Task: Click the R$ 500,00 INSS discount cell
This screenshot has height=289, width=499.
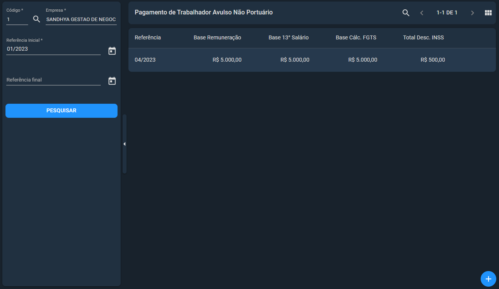Action: (433, 60)
